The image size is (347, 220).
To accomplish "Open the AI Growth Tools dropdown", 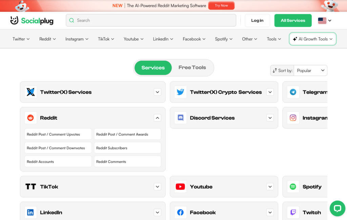I will [x=312, y=39].
